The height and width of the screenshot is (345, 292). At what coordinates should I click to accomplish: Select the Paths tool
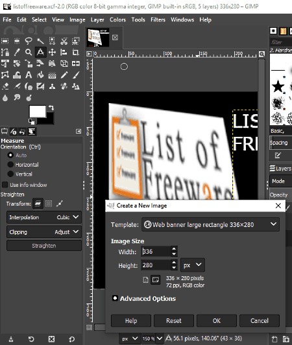coord(5,53)
